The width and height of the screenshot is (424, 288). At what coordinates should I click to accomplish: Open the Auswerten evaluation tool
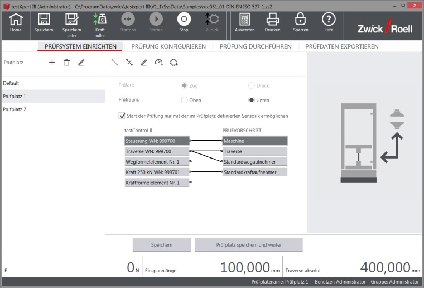[x=244, y=21]
